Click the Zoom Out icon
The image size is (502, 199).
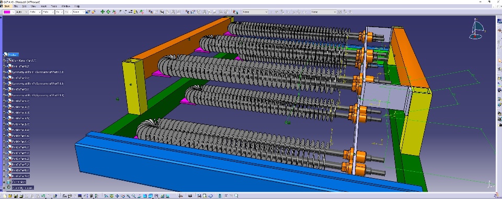(x=133, y=196)
